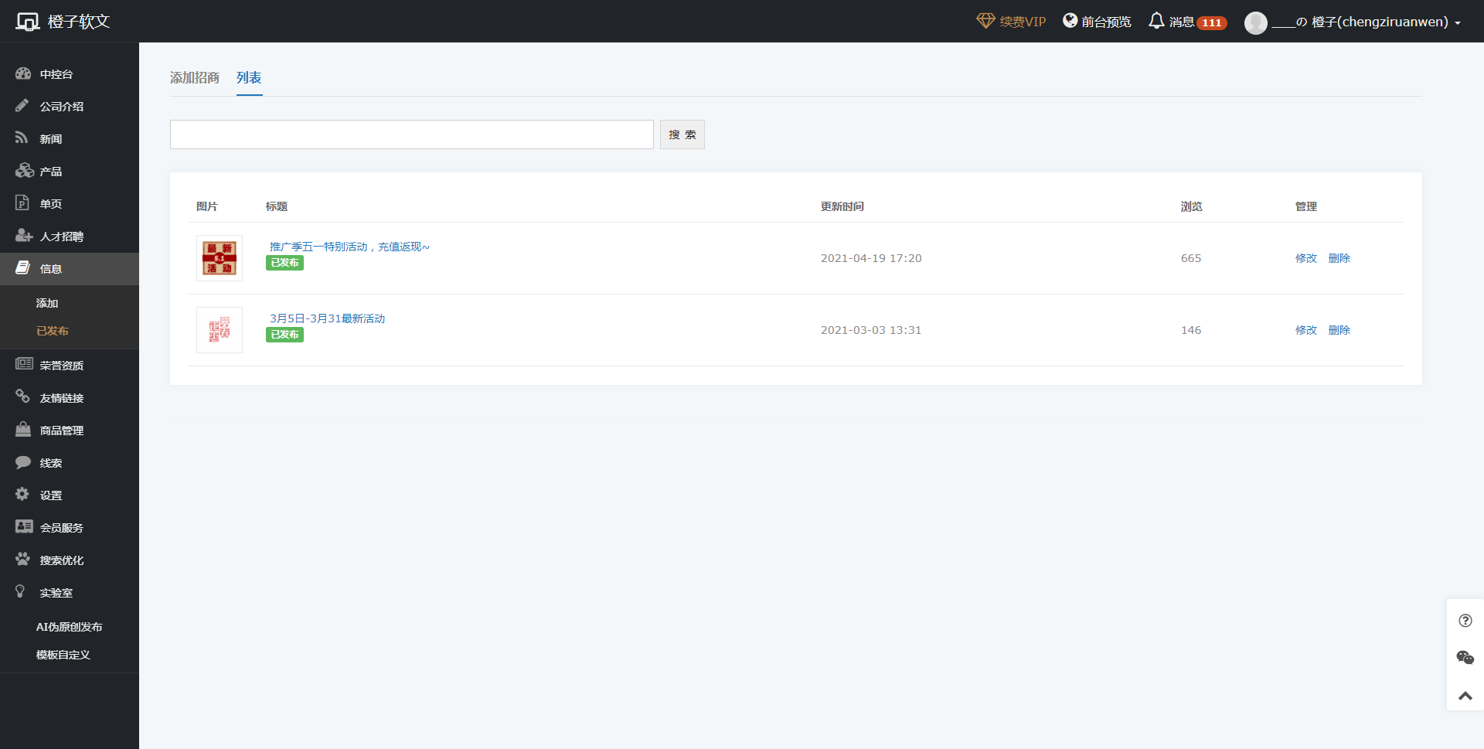Click the 标题 column header
The height and width of the screenshot is (749, 1484).
277,206
